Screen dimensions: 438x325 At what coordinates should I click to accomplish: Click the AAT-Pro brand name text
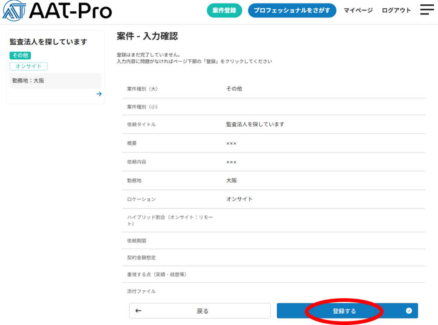[x=70, y=11]
